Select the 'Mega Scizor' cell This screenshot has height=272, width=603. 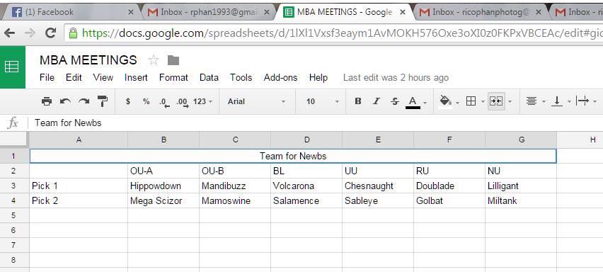point(163,201)
